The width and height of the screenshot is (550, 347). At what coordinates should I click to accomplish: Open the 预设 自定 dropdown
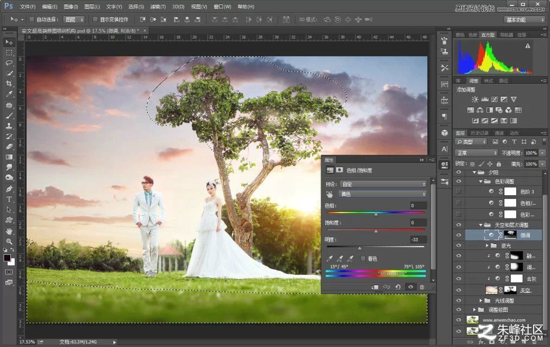[x=383, y=184]
